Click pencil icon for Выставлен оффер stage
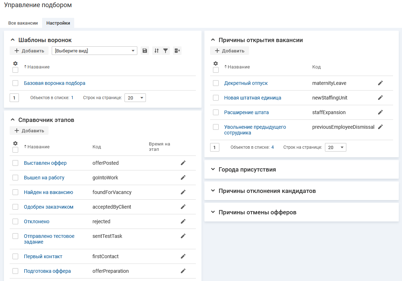402x281 pixels. (x=183, y=163)
